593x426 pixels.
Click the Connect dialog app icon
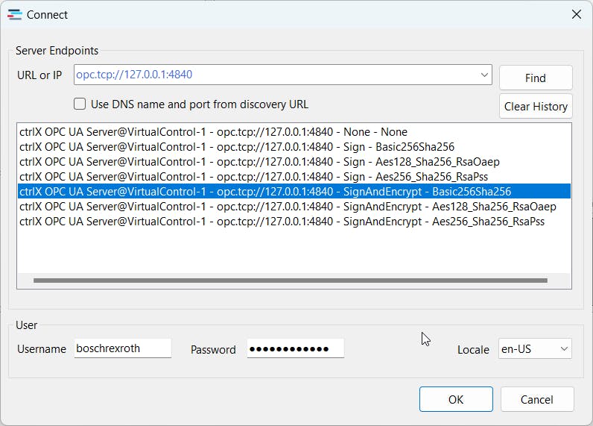click(x=14, y=14)
